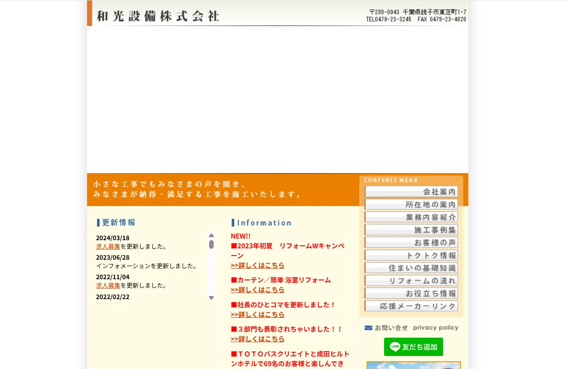Open the privacy policy link
This screenshot has width=568, height=369.
click(x=435, y=328)
